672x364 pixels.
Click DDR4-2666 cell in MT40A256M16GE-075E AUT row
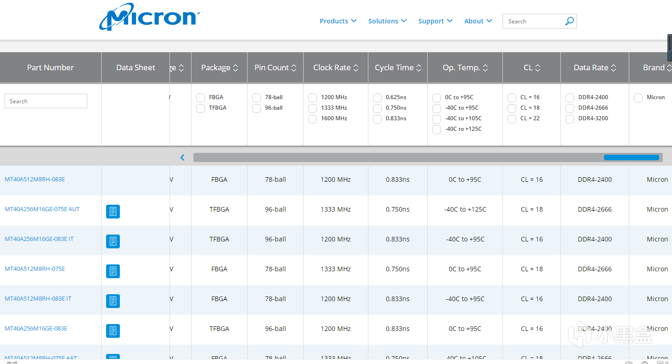pos(595,209)
